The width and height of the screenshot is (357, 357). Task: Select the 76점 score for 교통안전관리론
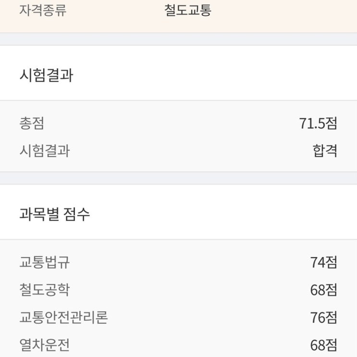[323, 317]
